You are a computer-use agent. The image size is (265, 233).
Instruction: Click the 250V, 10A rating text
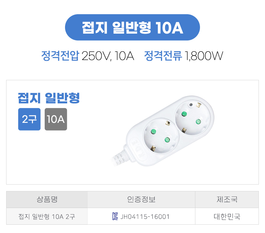click(x=108, y=56)
